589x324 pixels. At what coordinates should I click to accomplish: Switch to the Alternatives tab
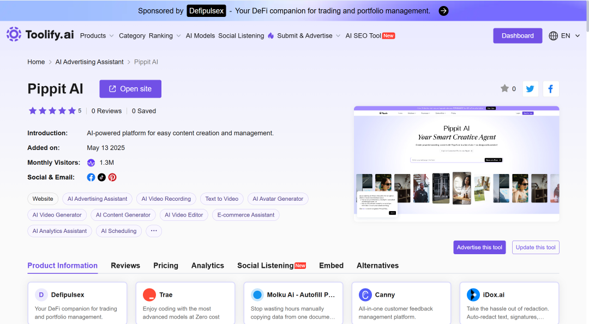coord(377,266)
